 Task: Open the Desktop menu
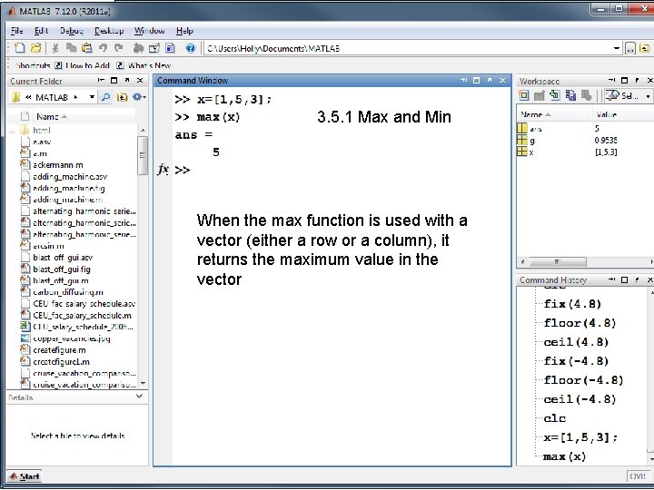pos(109,31)
